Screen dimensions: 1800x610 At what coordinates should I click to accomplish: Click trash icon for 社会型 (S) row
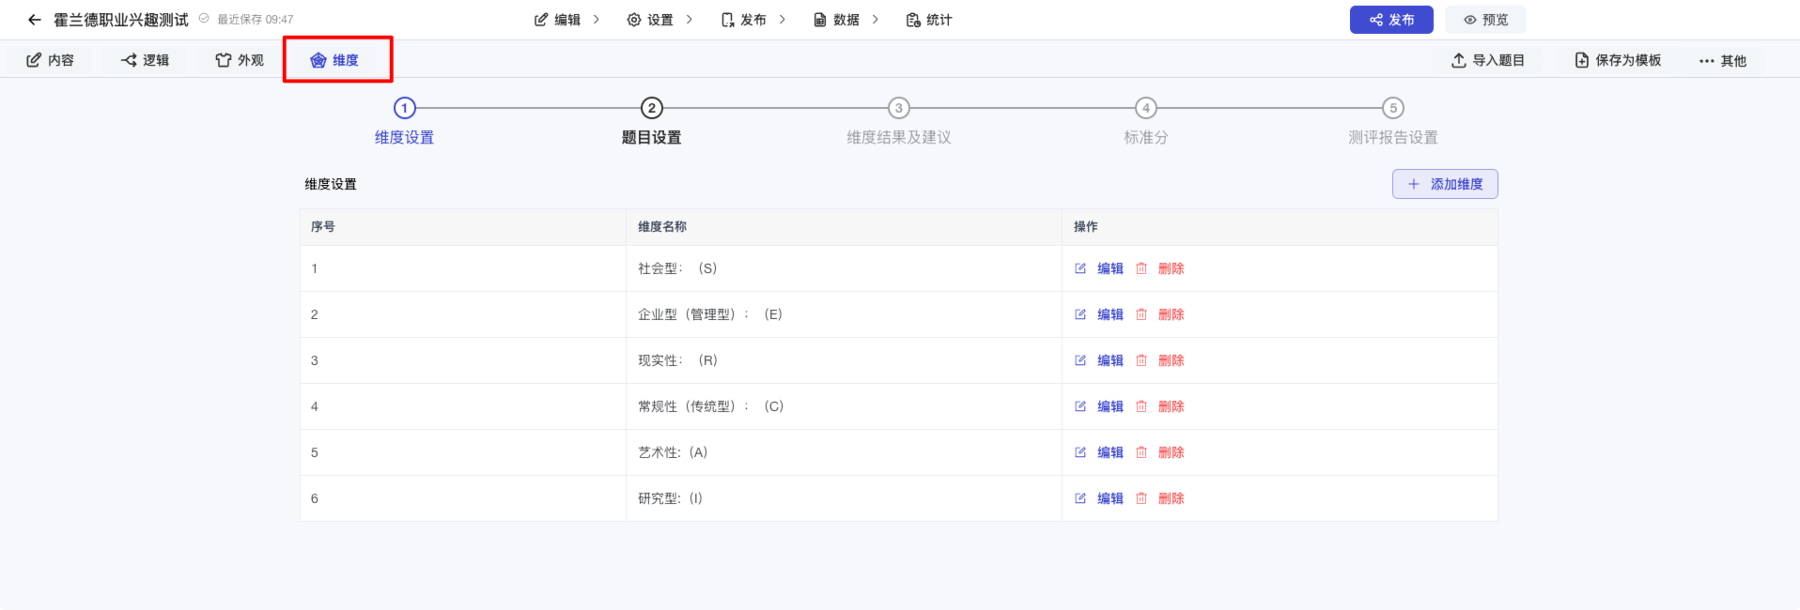[x=1141, y=268]
